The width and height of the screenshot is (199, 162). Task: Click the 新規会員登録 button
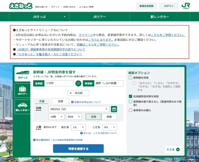147,6
